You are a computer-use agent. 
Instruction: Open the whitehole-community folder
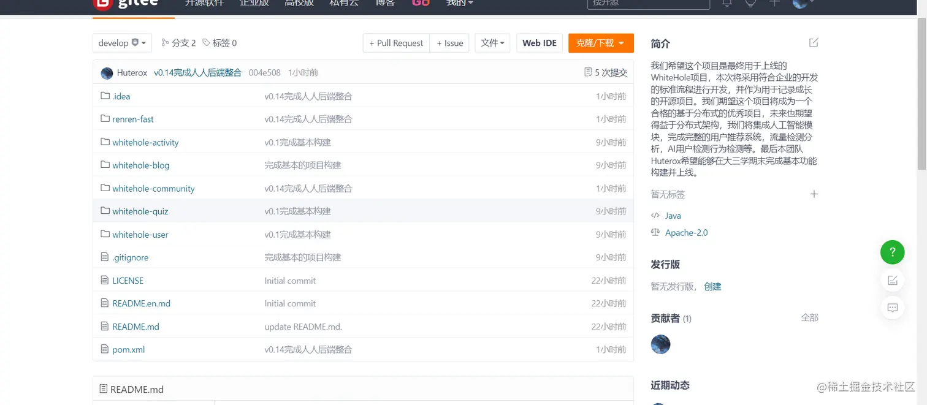[153, 188]
